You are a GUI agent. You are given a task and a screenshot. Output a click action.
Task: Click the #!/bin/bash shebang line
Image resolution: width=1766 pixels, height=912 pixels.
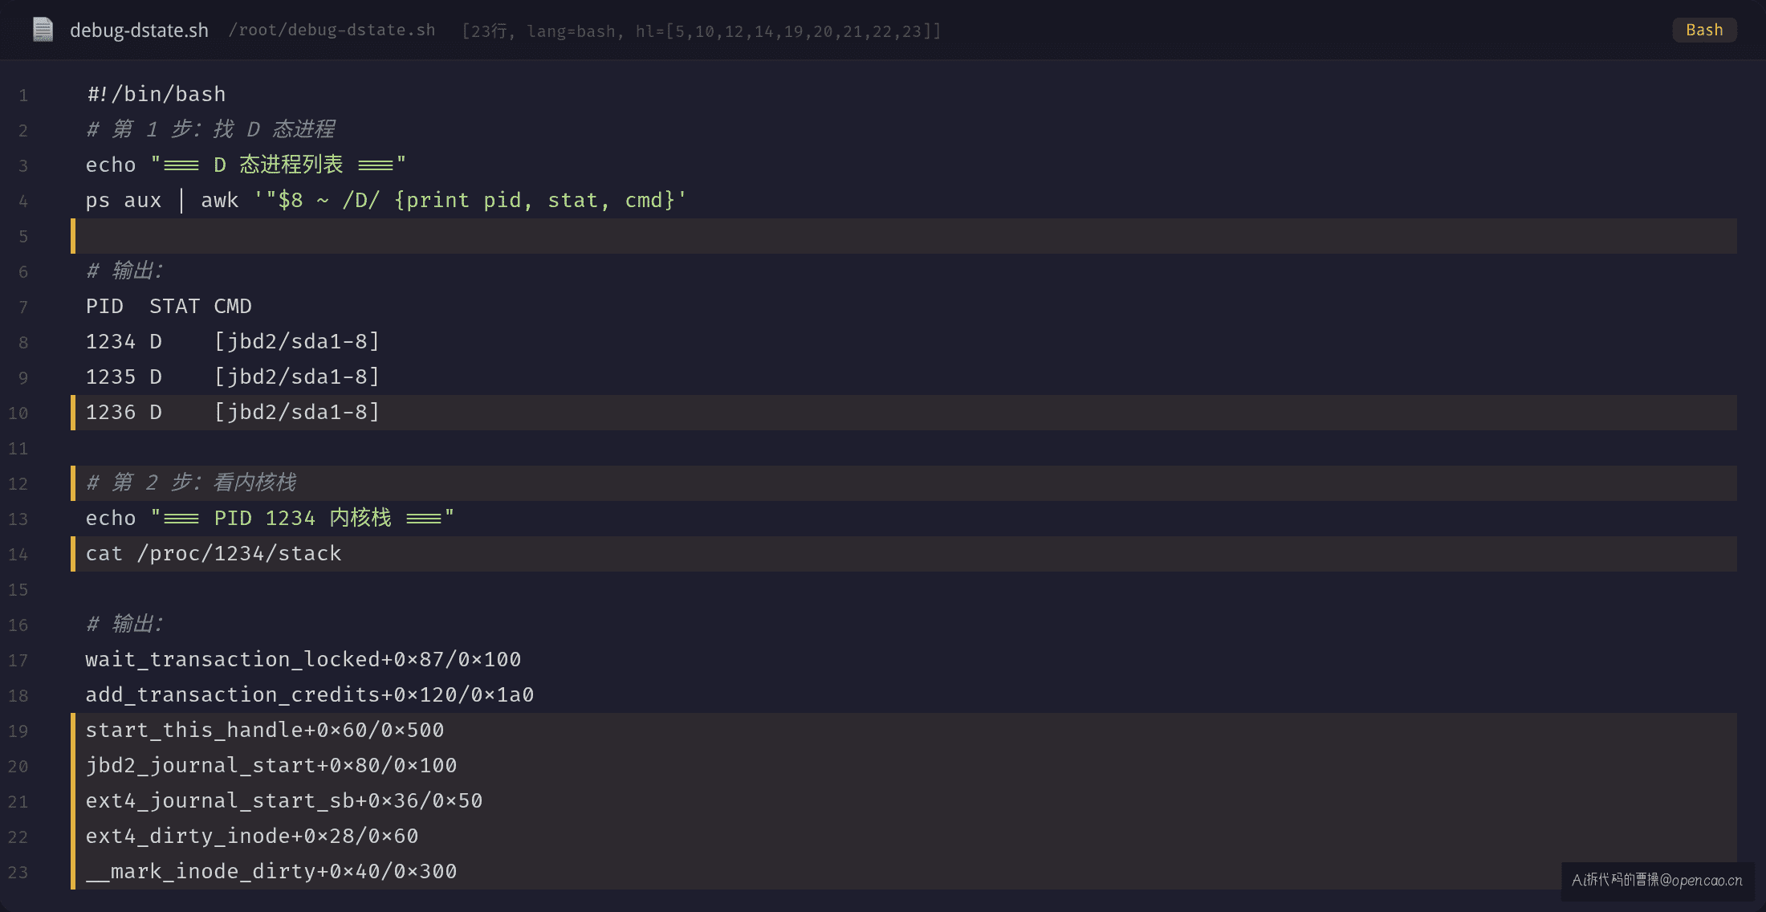tap(156, 95)
